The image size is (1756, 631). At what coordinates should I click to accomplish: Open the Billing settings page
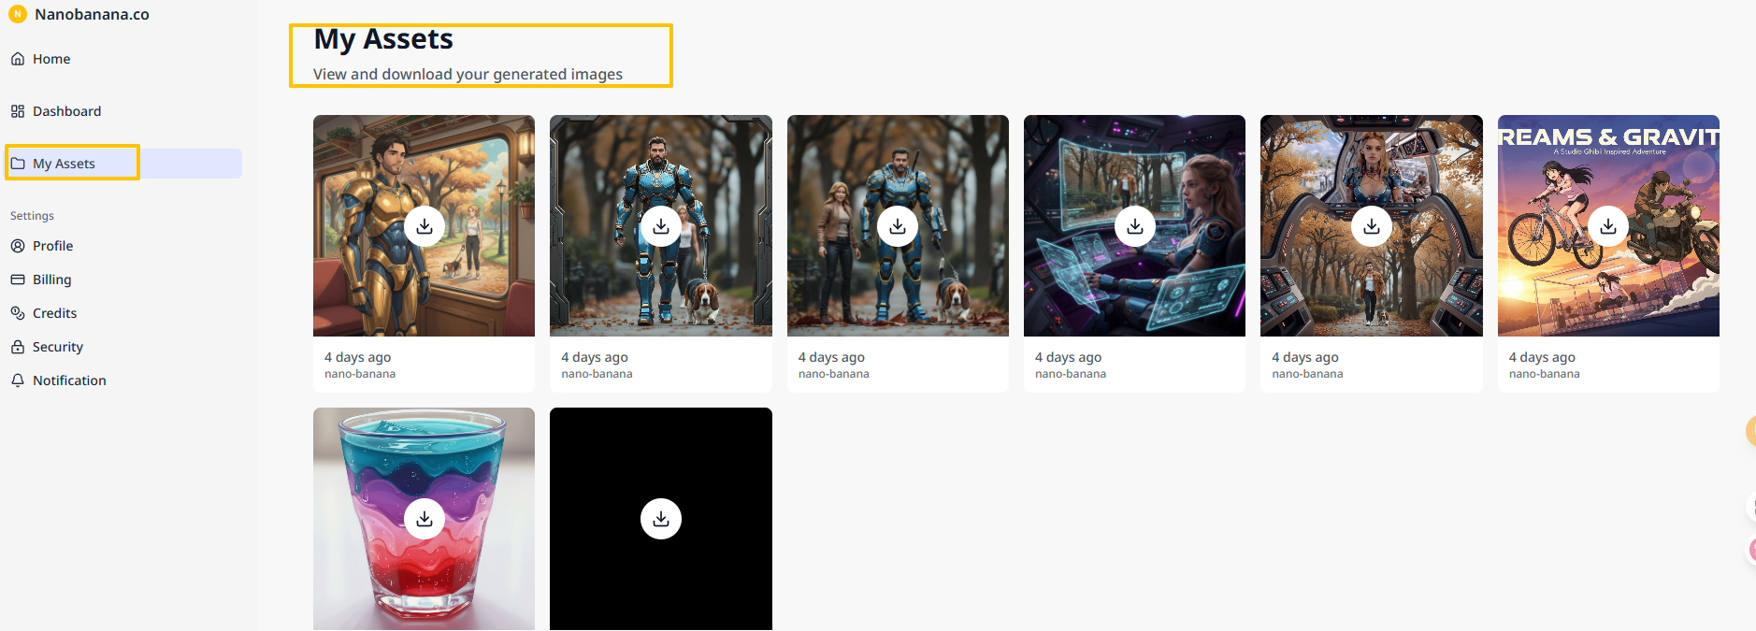click(51, 280)
